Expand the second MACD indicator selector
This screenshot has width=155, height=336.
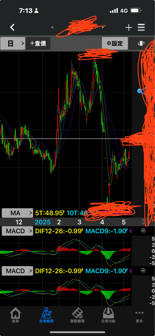[x=18, y=271]
